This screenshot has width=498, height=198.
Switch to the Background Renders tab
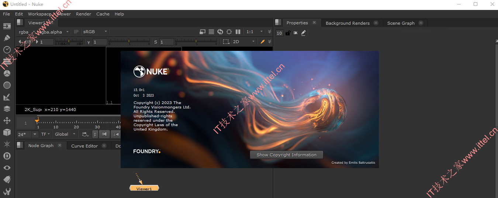tap(347, 23)
